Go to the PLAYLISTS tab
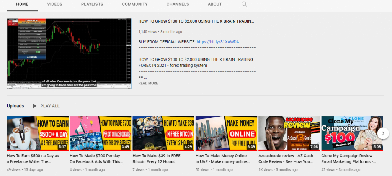 [x=92, y=4]
